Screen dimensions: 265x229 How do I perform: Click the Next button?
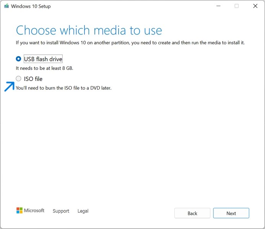point(231,213)
